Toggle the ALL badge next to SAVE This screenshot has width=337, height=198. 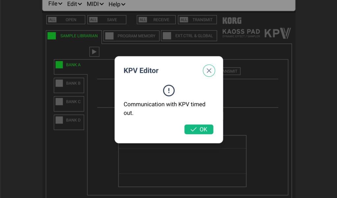pyautogui.click(x=93, y=20)
